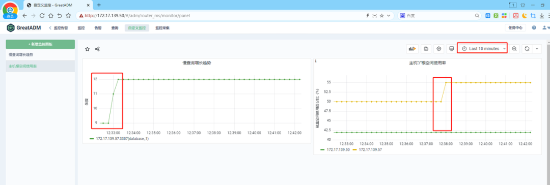The height and width of the screenshot is (185, 550).
Task: Open dashboard settings gear icon
Action: click(x=438, y=49)
